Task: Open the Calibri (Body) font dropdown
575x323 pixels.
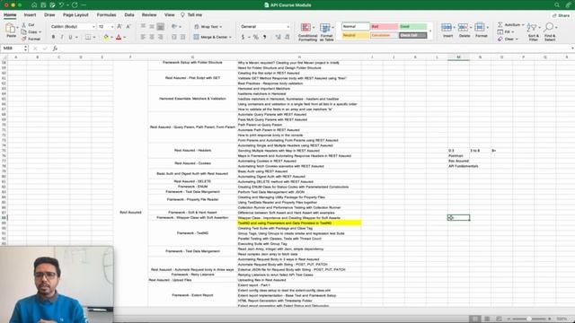Action: pyautogui.click(x=93, y=27)
